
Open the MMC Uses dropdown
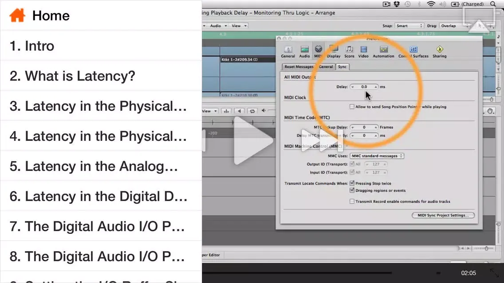[x=377, y=156]
